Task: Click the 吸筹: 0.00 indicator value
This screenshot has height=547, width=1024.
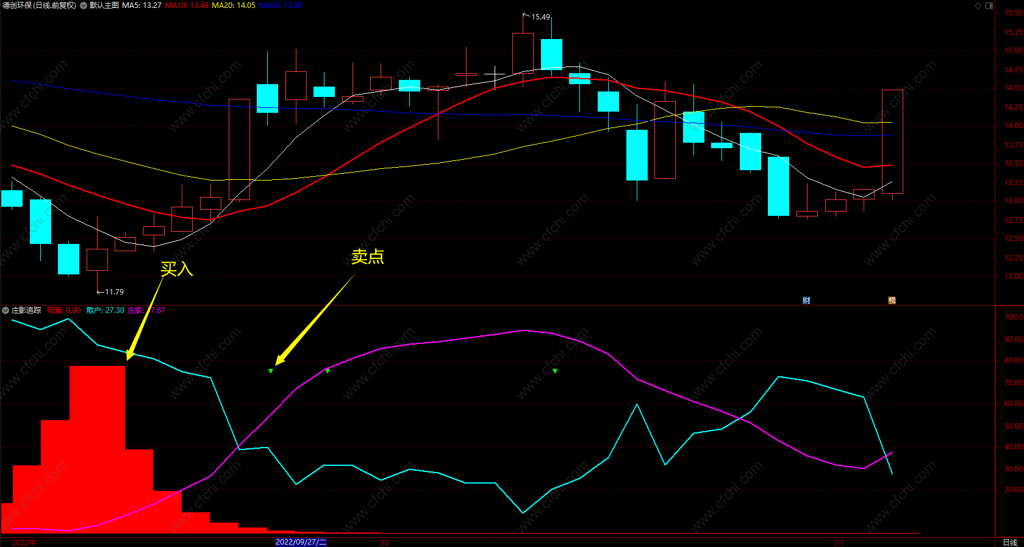Action: pyautogui.click(x=64, y=310)
